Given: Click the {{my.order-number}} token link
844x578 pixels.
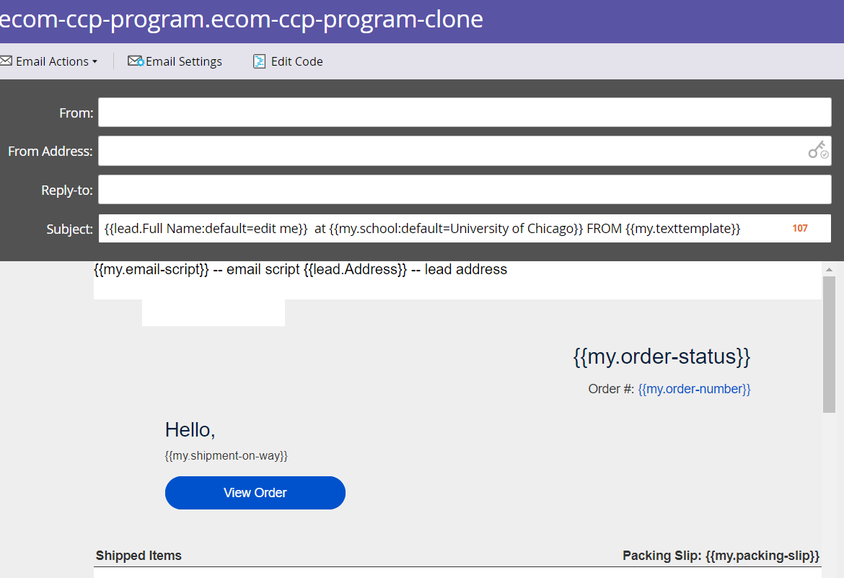Looking at the screenshot, I should (x=695, y=388).
